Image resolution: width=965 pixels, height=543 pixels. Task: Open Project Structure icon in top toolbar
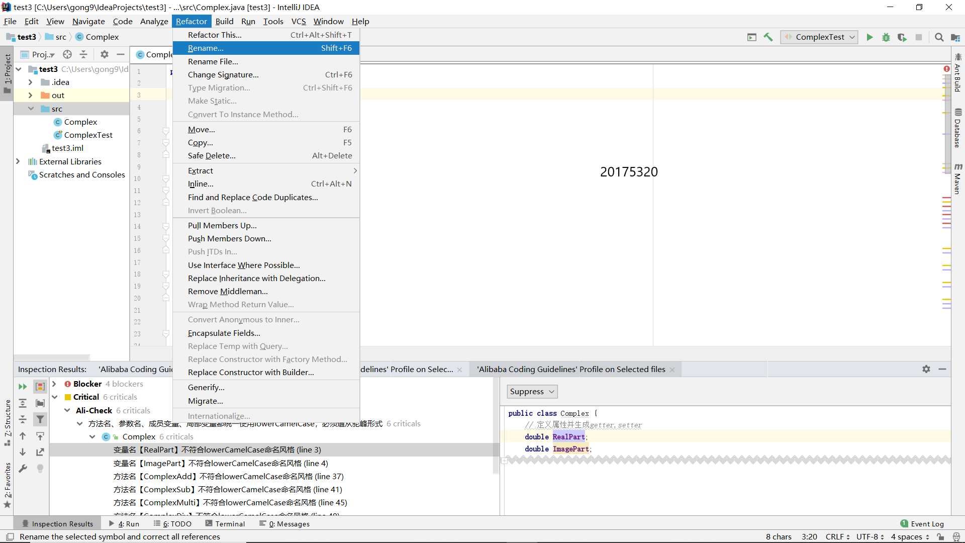[955, 37]
